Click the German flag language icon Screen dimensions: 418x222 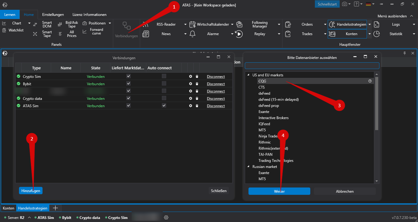pos(368,4)
